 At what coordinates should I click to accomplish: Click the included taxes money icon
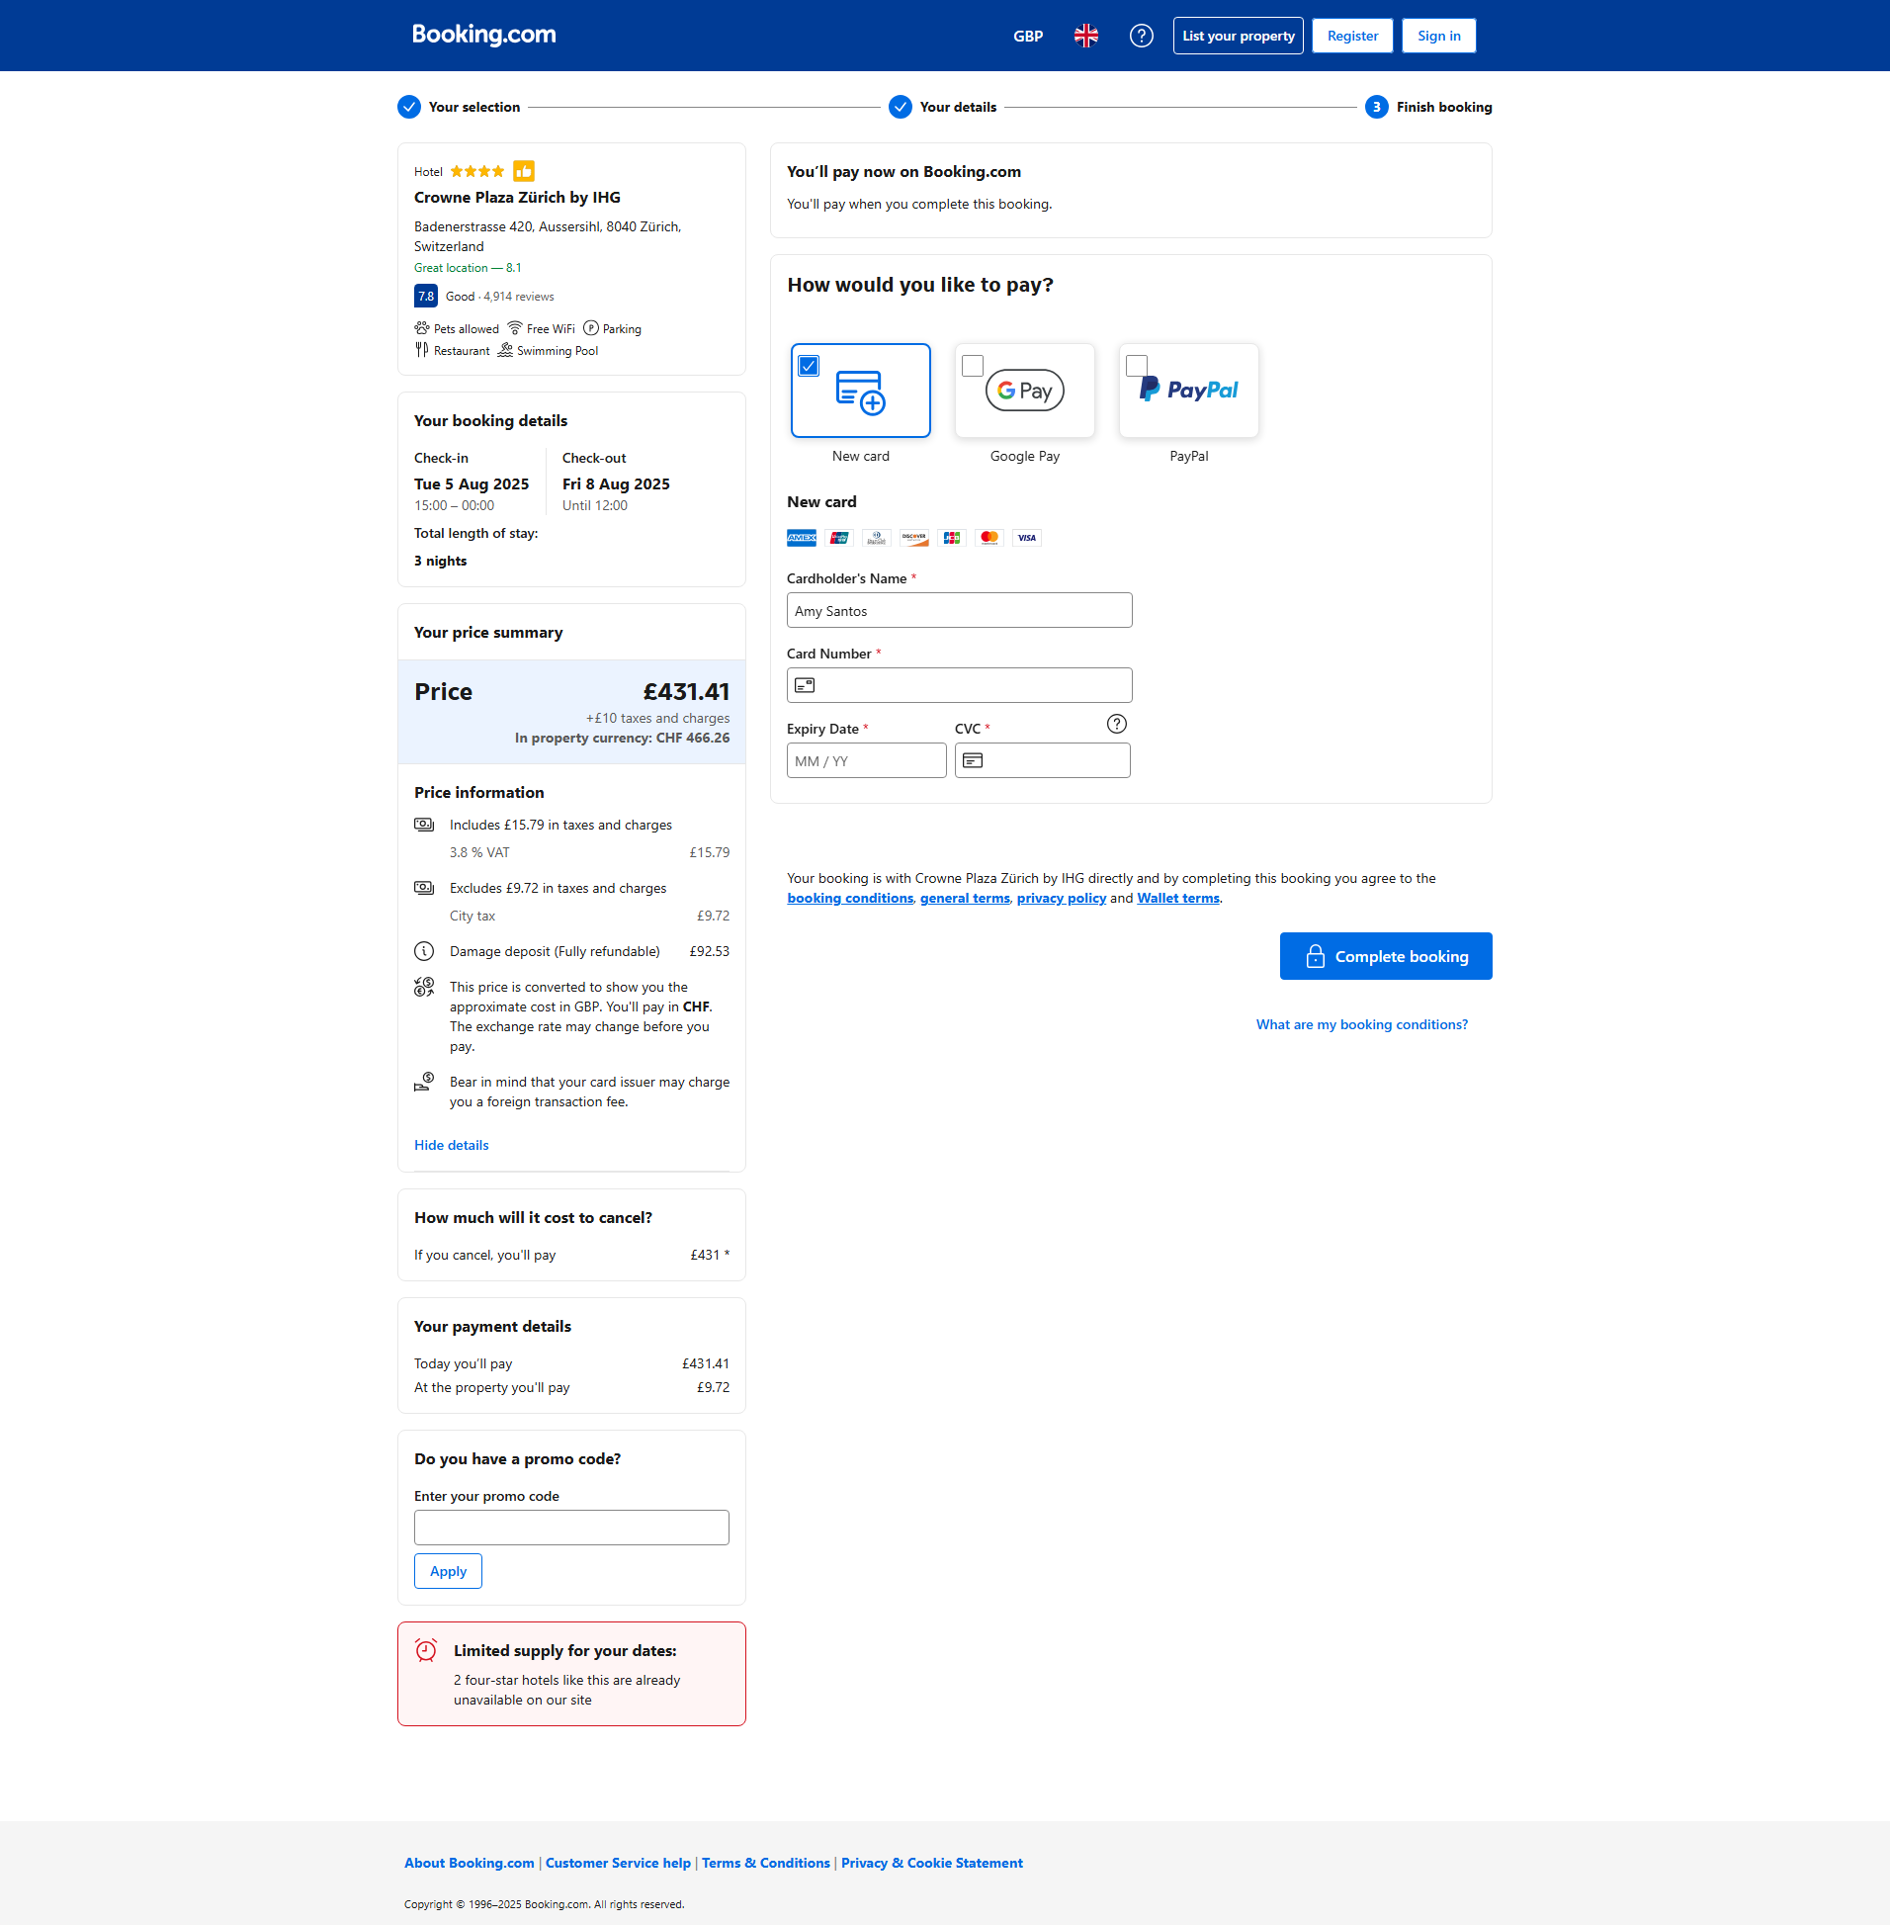tap(424, 825)
